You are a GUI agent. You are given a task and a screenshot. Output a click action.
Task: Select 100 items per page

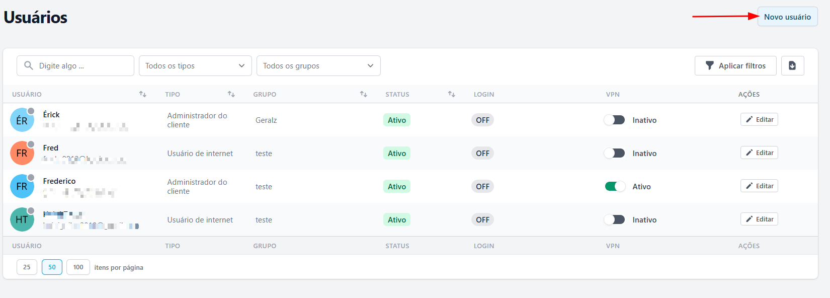78,267
